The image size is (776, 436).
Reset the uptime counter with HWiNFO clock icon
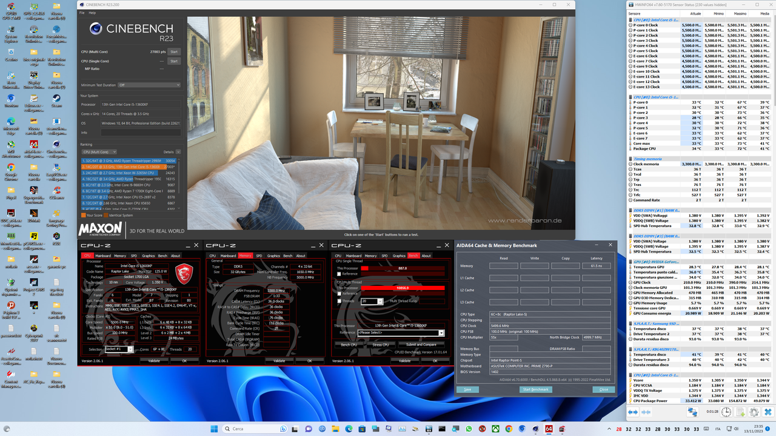[x=727, y=412]
